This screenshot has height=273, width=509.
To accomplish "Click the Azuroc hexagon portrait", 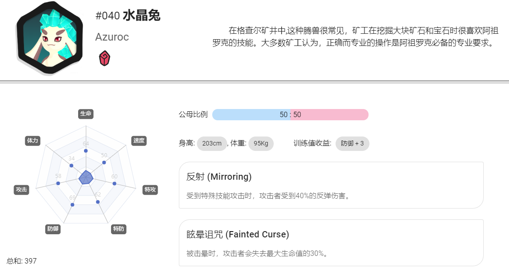I will pyautogui.click(x=49, y=37).
